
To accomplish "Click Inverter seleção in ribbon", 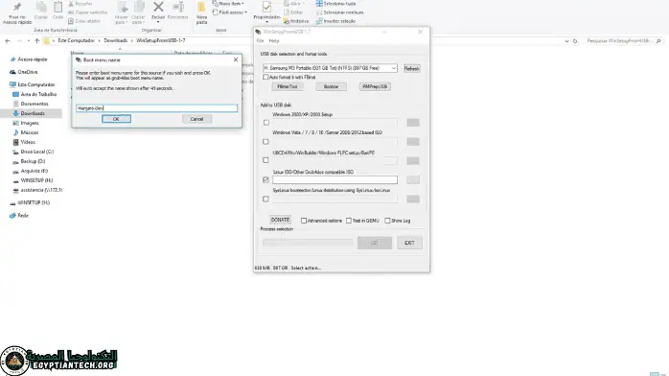I will click(335, 21).
